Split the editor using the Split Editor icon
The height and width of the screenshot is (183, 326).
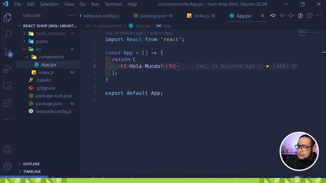[x=310, y=16]
